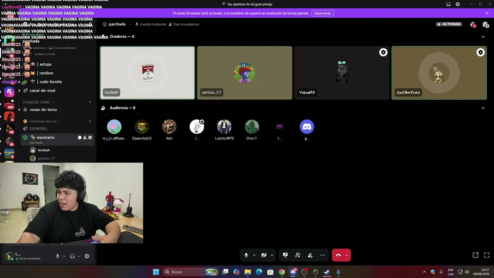Open the -escenario stage channel
The image size is (494, 278).
pyautogui.click(x=58, y=139)
